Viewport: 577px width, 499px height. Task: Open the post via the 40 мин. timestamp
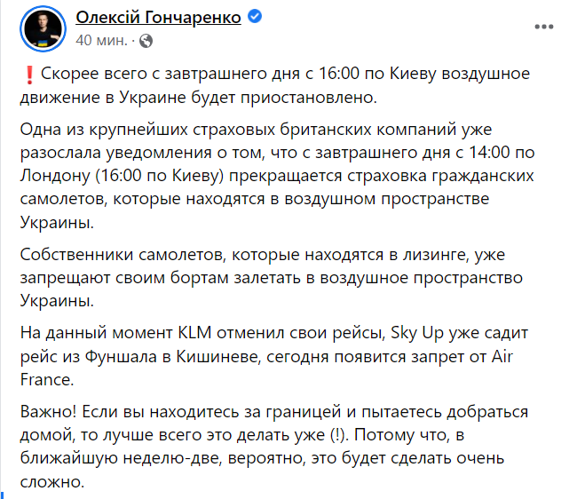pyautogui.click(x=101, y=41)
